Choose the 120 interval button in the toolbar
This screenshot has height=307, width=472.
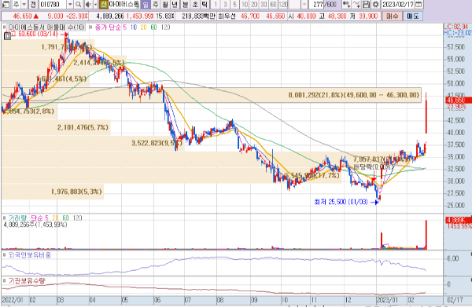pyautogui.click(x=283, y=4)
